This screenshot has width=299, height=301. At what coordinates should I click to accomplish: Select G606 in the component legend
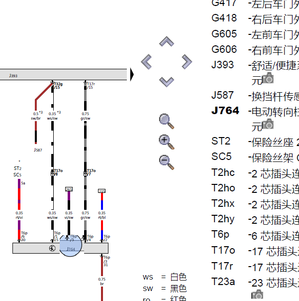(x=255, y=50)
